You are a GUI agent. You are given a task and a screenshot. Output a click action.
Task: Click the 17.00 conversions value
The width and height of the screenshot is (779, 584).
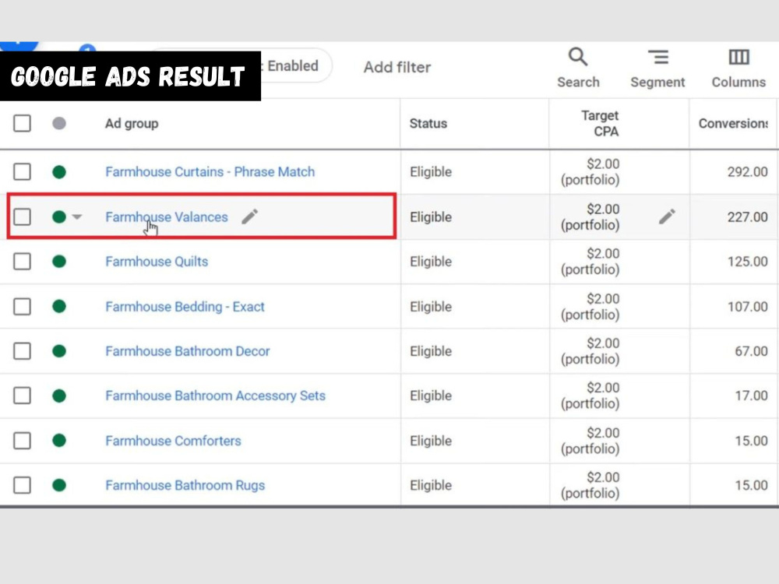751,396
